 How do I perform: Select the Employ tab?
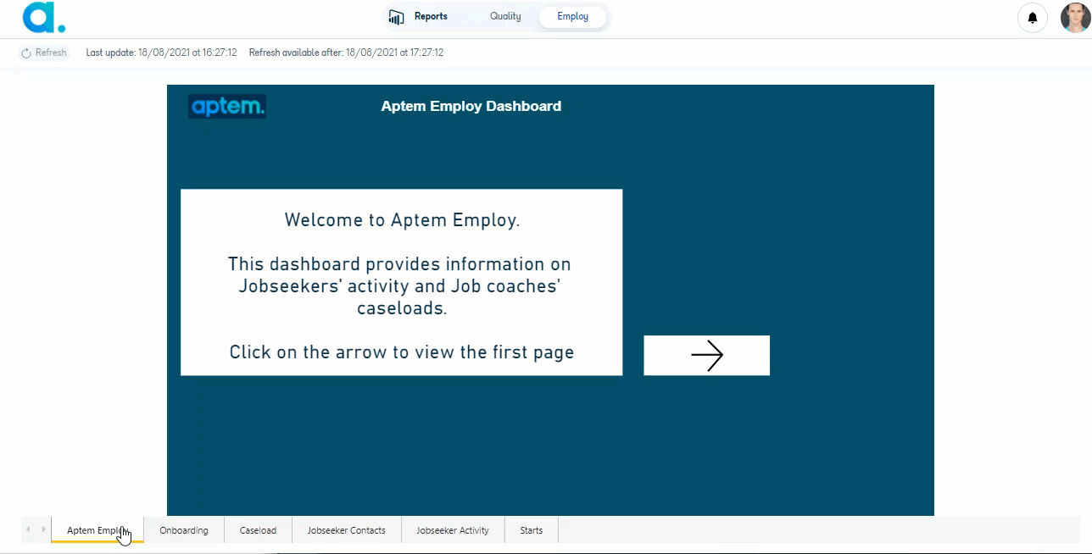(x=573, y=17)
